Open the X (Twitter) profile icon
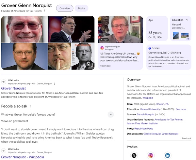The image size is (196, 160). [134, 155]
